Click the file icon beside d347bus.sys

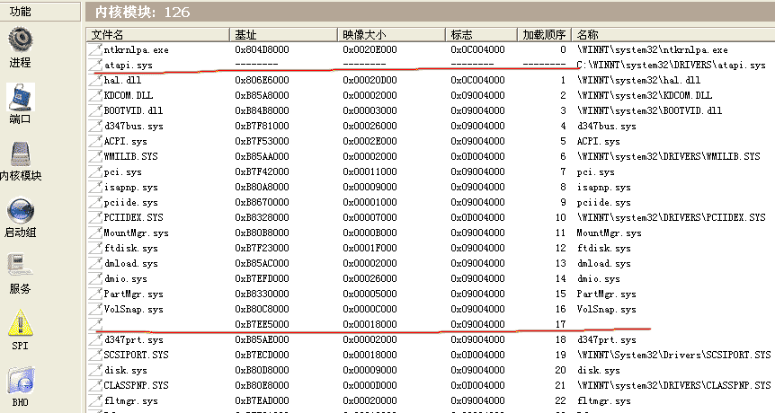[x=95, y=126]
